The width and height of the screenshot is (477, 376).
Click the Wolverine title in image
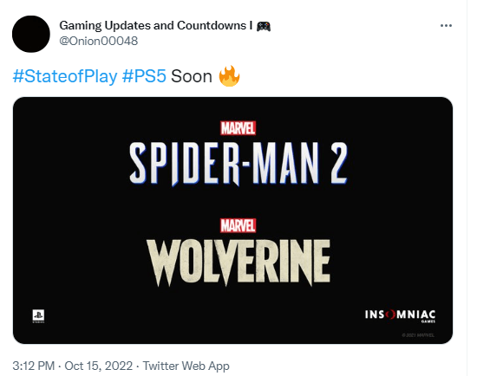[x=238, y=263]
